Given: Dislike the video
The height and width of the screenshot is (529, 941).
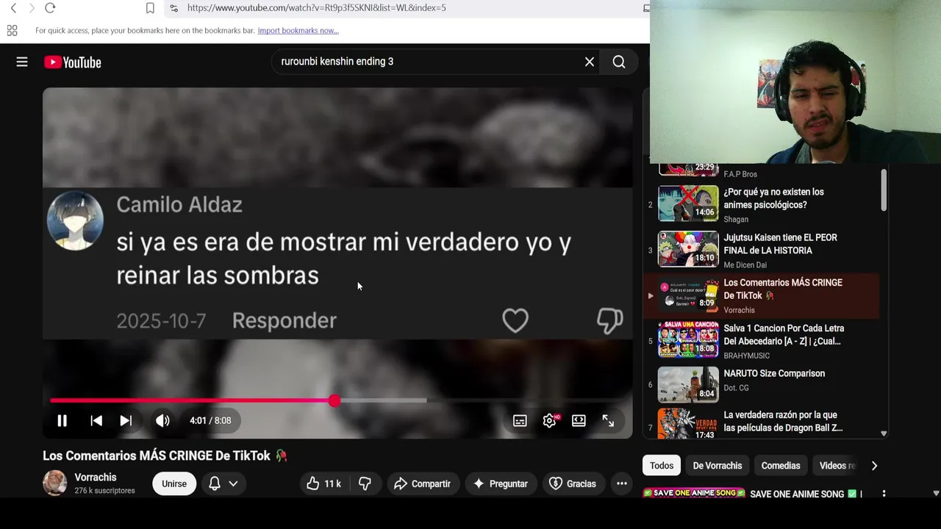Looking at the screenshot, I should 365,483.
